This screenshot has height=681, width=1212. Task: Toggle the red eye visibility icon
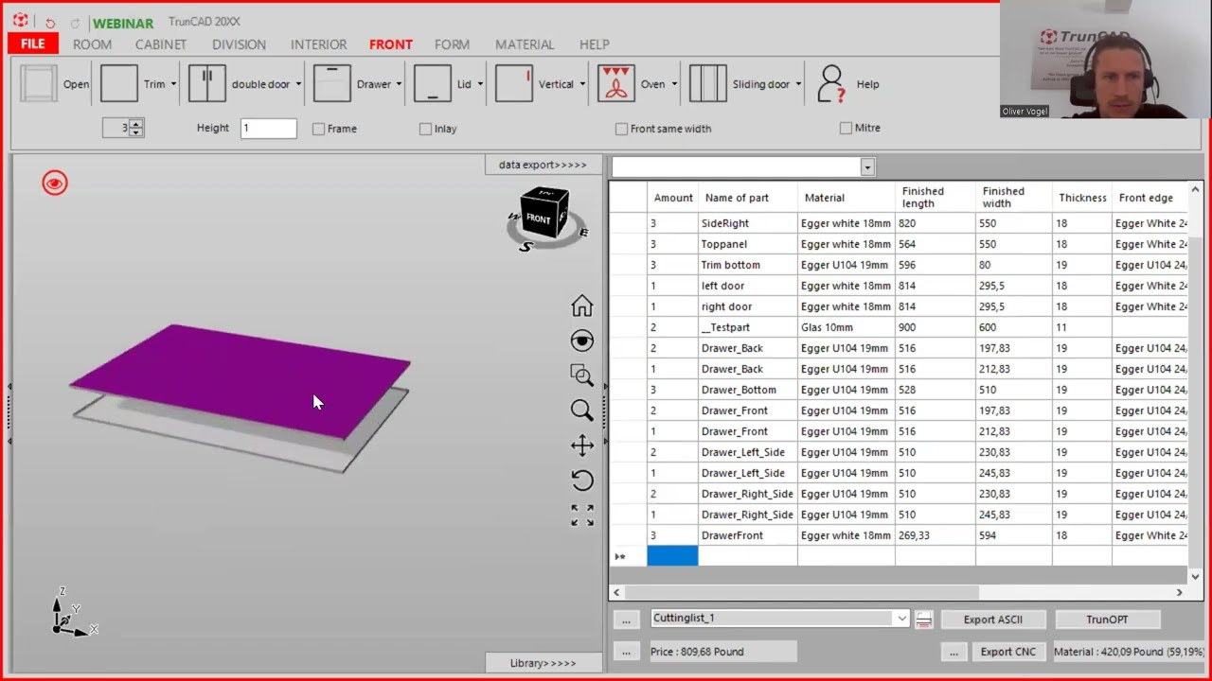(55, 183)
